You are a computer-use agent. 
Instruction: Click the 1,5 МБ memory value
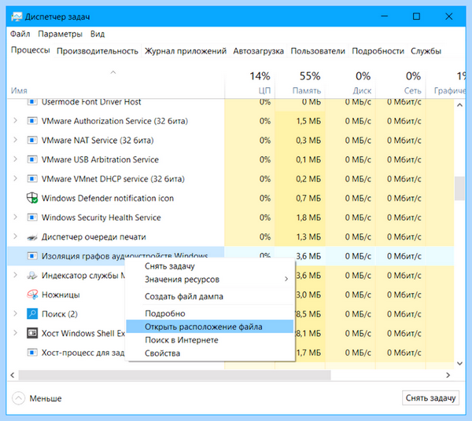point(308,121)
